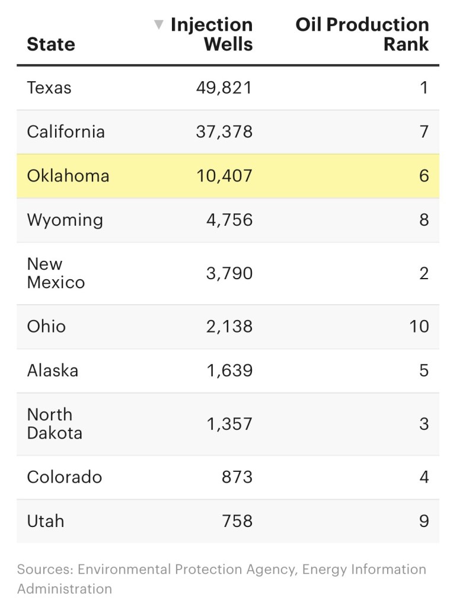Select the New Mexico state cell
The height and width of the screenshot is (607, 450).
(56, 273)
